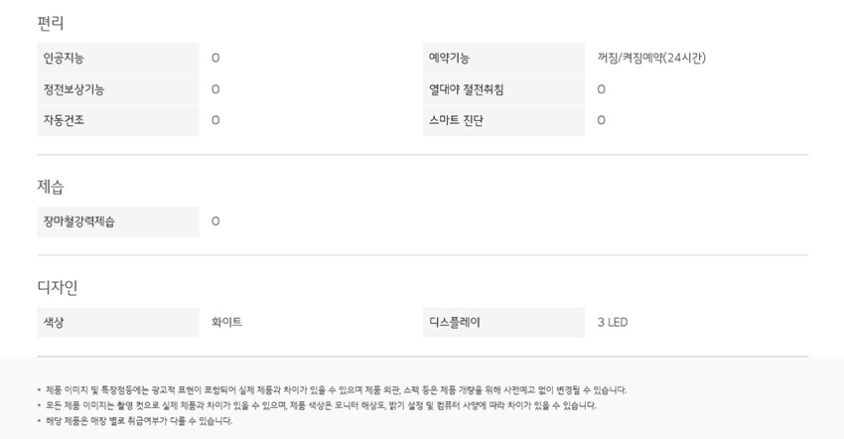Click the 제습 section heading

51,186
